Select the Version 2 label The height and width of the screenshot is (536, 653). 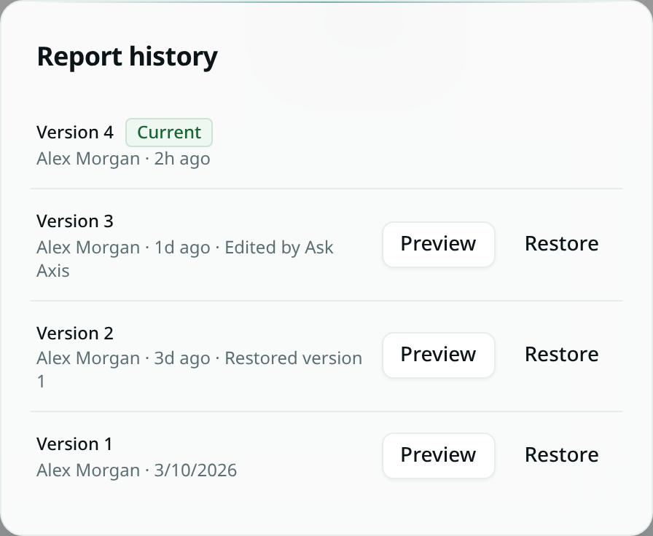click(x=75, y=333)
